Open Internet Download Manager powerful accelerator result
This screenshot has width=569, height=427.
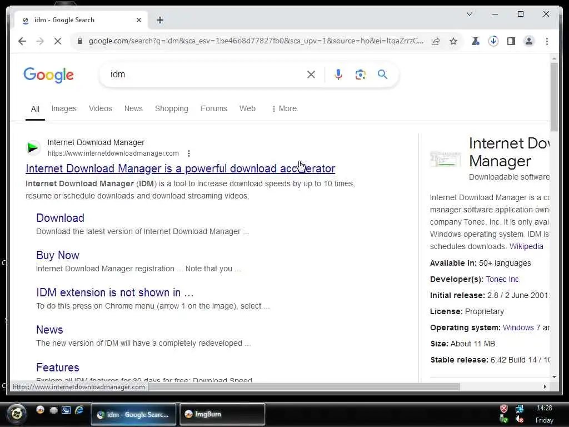click(181, 168)
